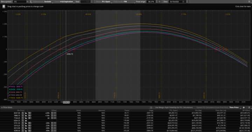Viewport: 252px width, 132px height.
Task: Click the Prob range 68.27% field
Action: (x=151, y=2)
